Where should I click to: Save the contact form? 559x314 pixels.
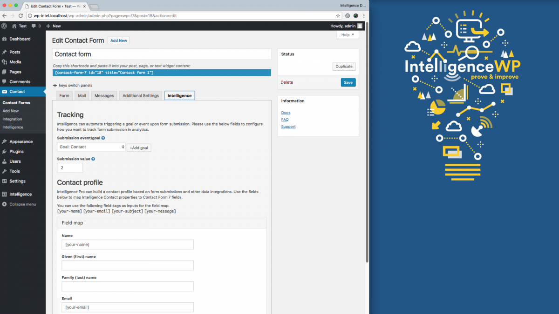click(348, 82)
